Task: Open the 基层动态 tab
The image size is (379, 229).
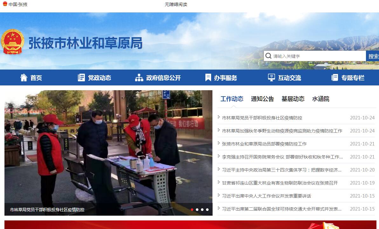Action: (x=293, y=99)
